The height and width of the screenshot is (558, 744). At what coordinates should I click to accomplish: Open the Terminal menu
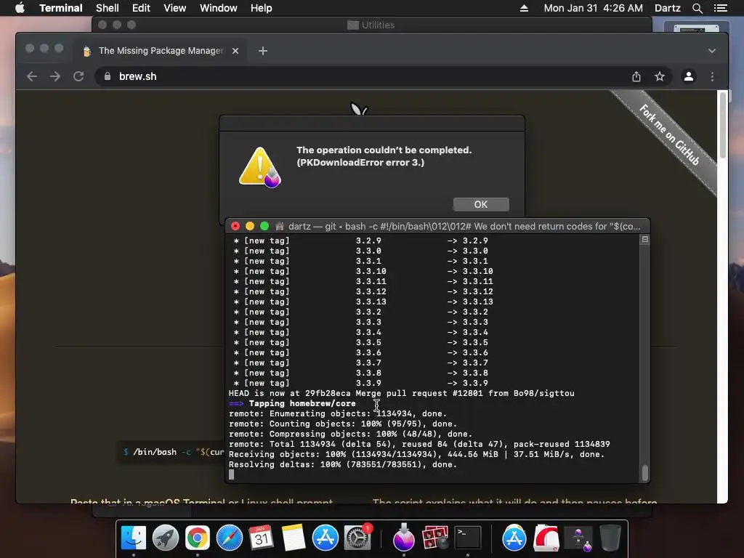[61, 8]
